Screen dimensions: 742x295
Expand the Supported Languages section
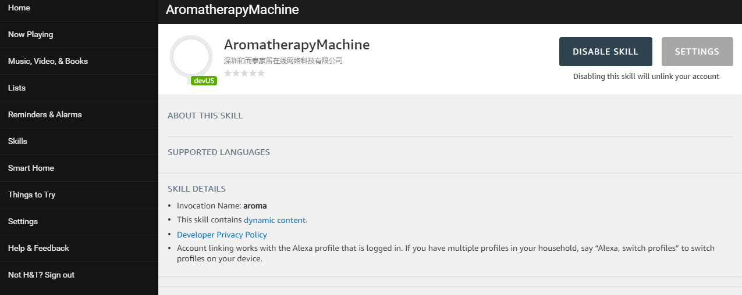(219, 152)
